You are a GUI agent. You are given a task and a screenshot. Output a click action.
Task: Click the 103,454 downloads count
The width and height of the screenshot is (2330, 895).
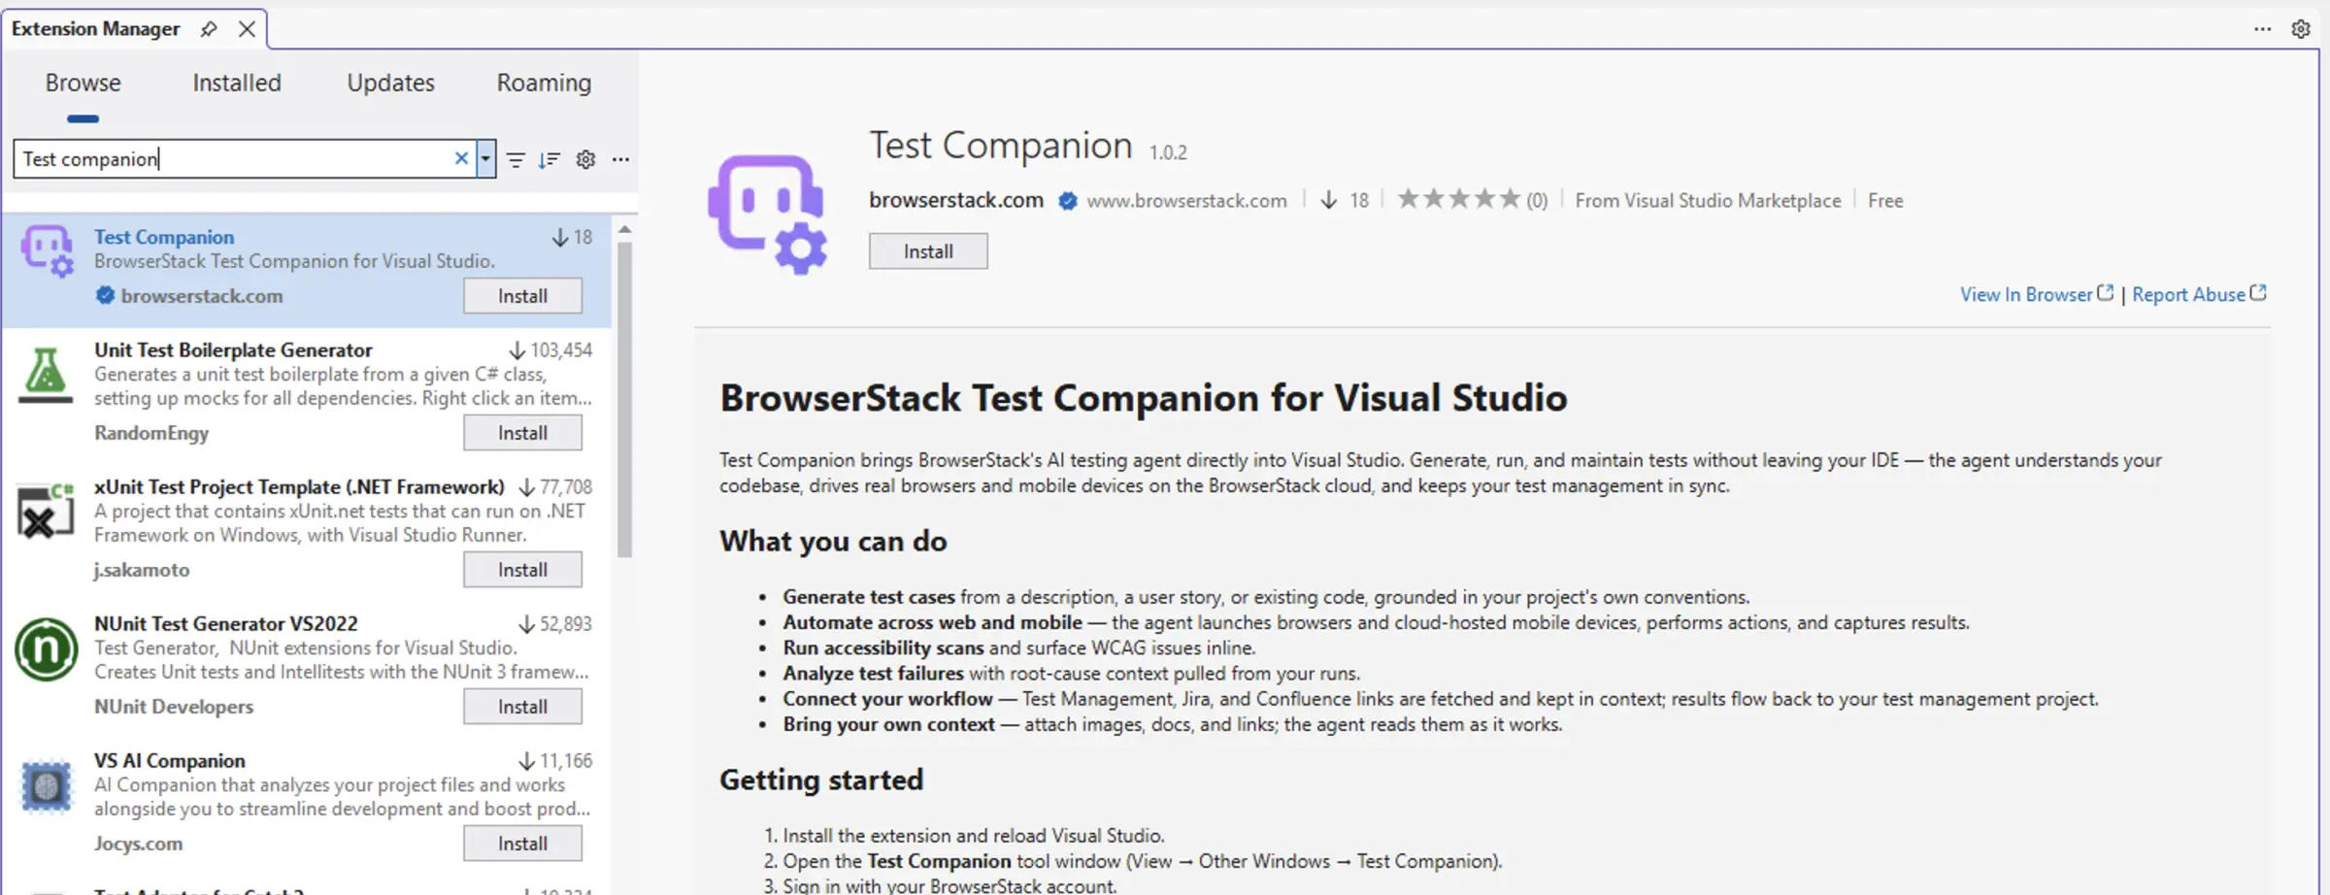pos(560,350)
